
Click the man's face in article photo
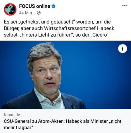coord(47,76)
